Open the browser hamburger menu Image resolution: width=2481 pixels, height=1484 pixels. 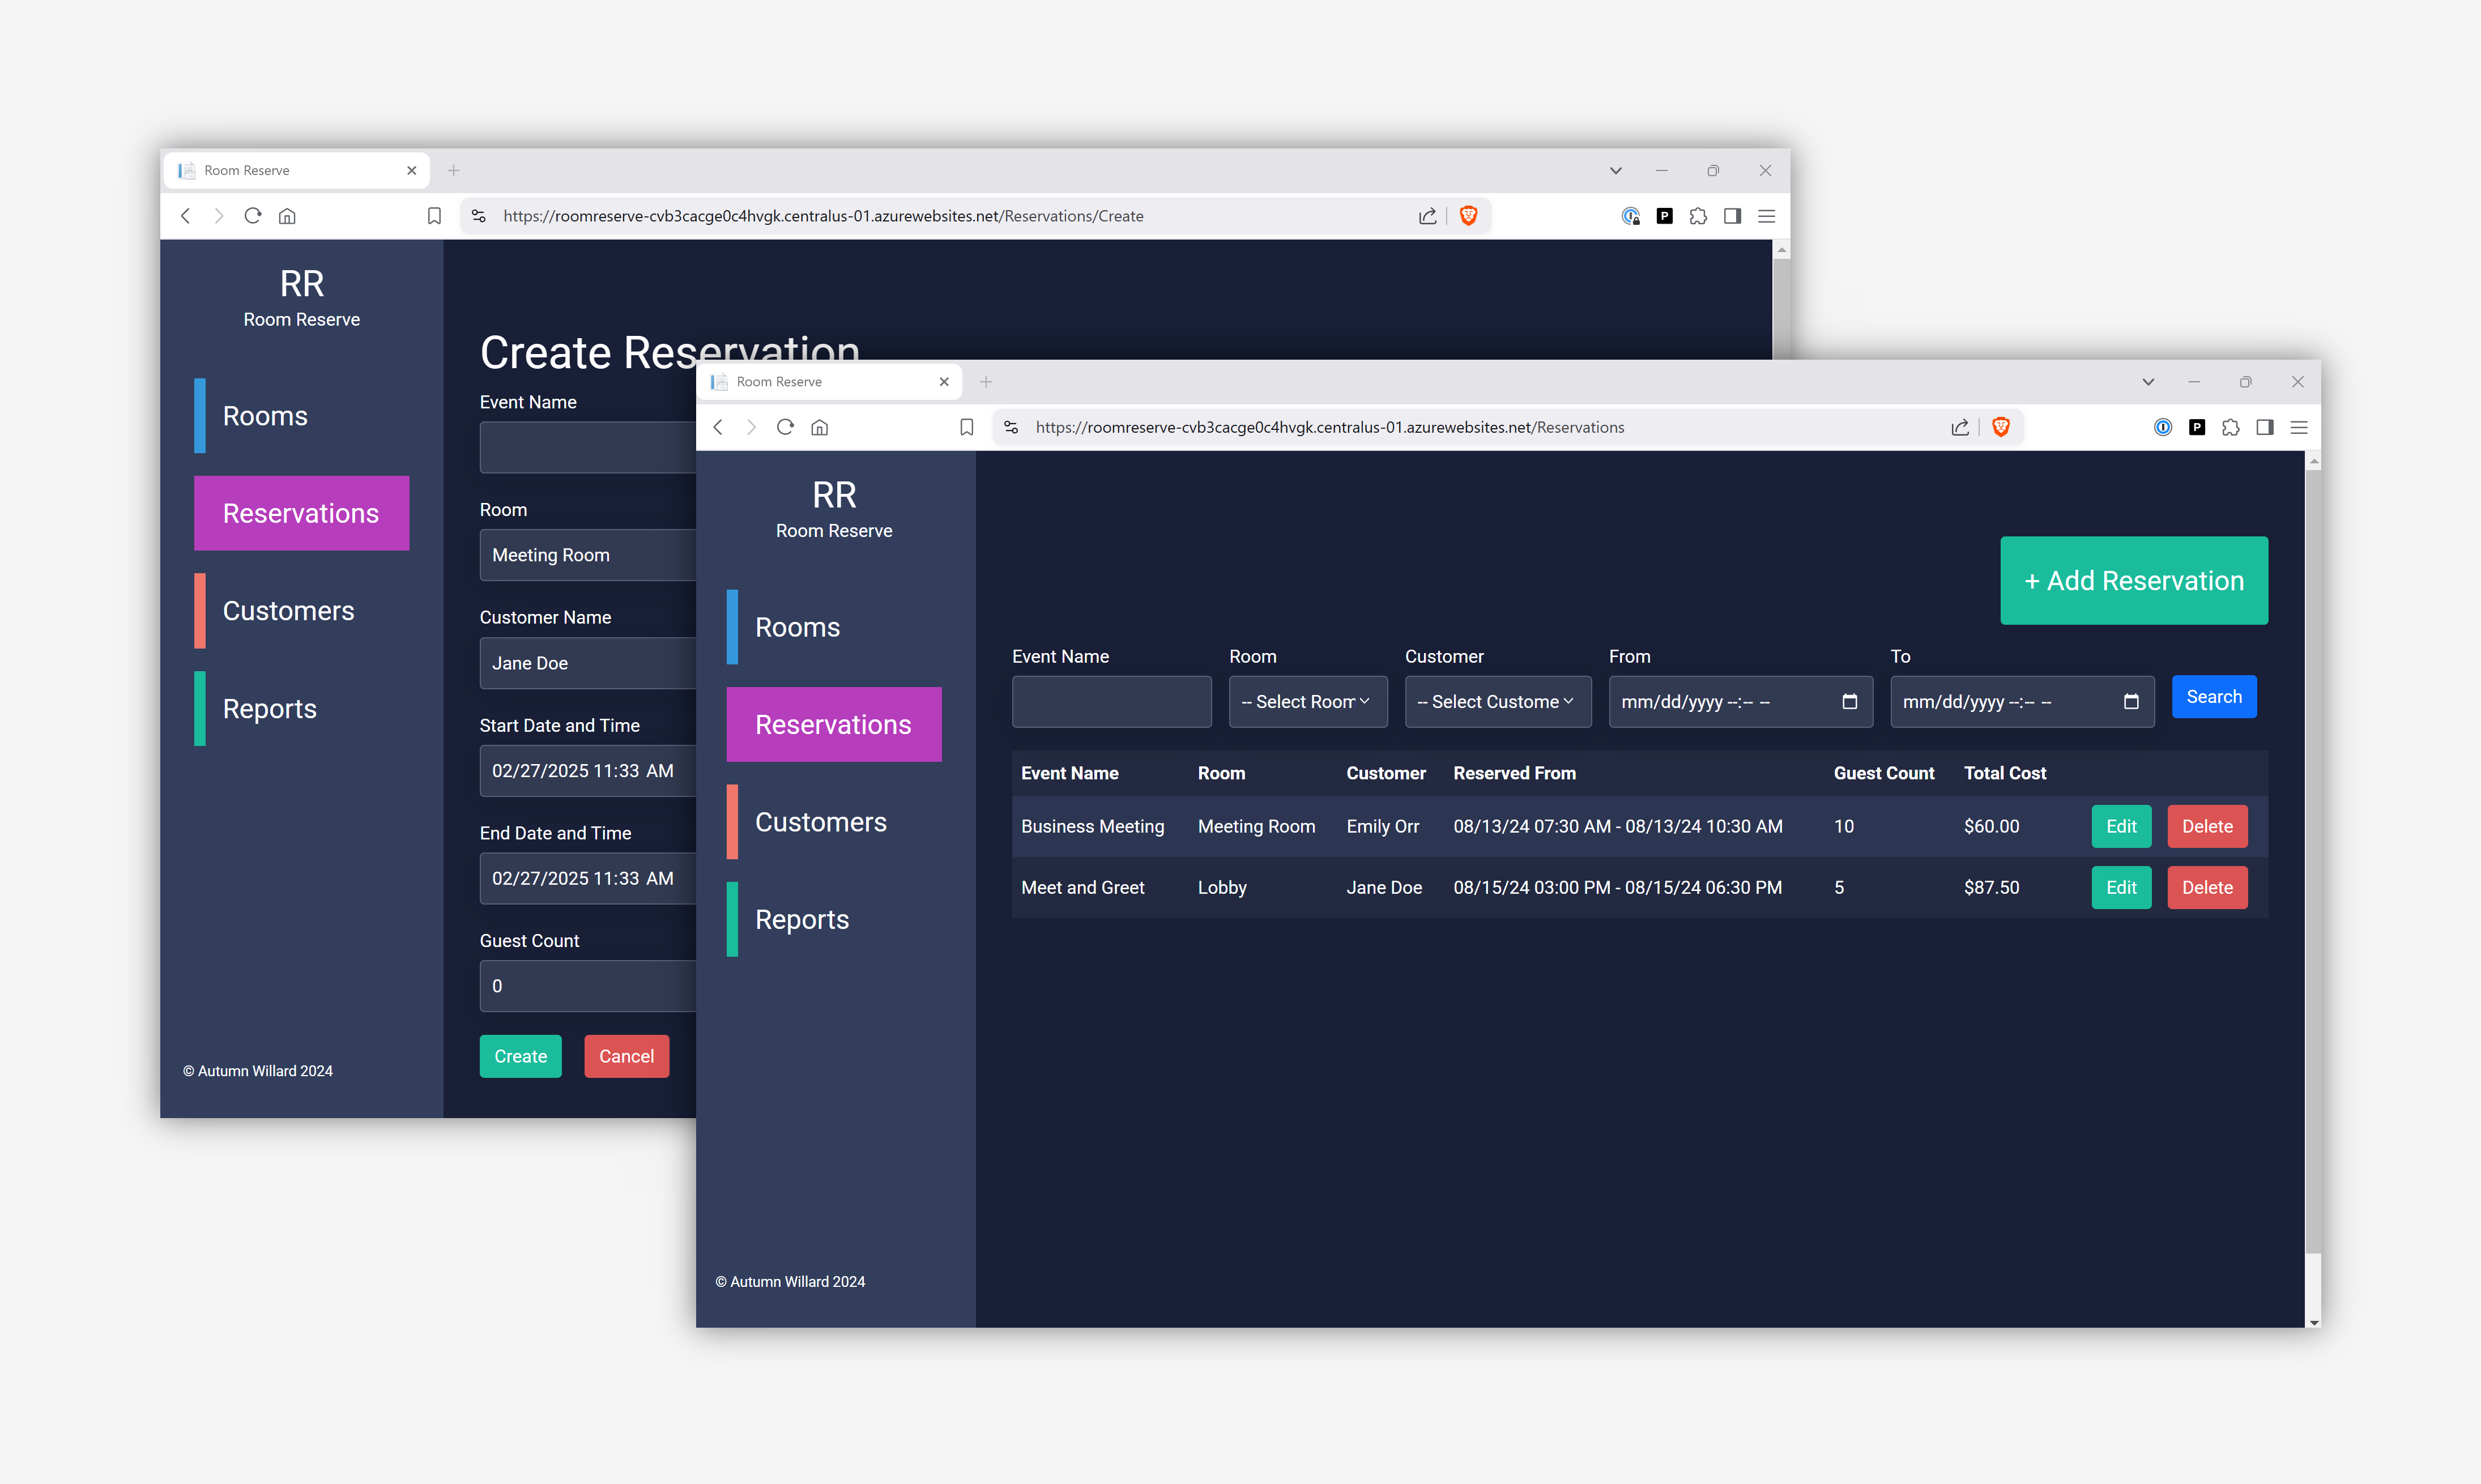[x=2299, y=427]
